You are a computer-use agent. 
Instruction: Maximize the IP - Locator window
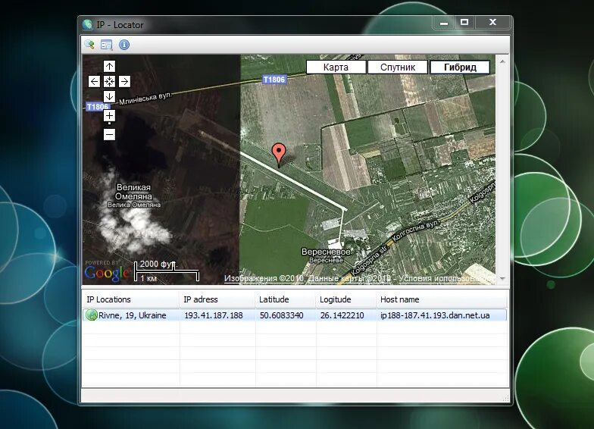coord(464,23)
